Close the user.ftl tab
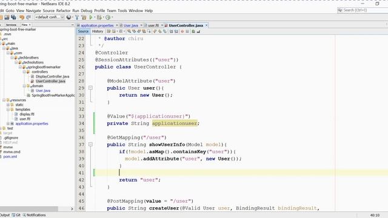 click(x=162, y=25)
